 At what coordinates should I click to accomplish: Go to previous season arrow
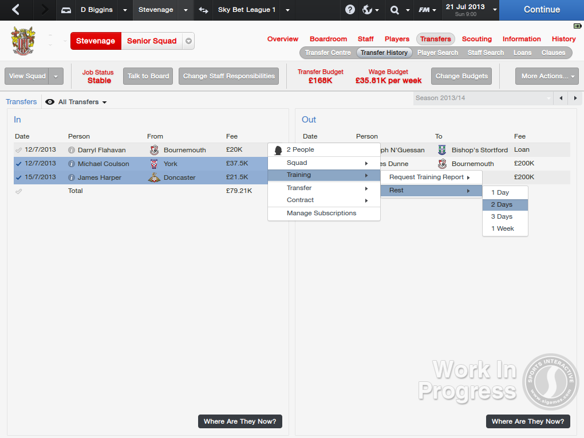[561, 98]
